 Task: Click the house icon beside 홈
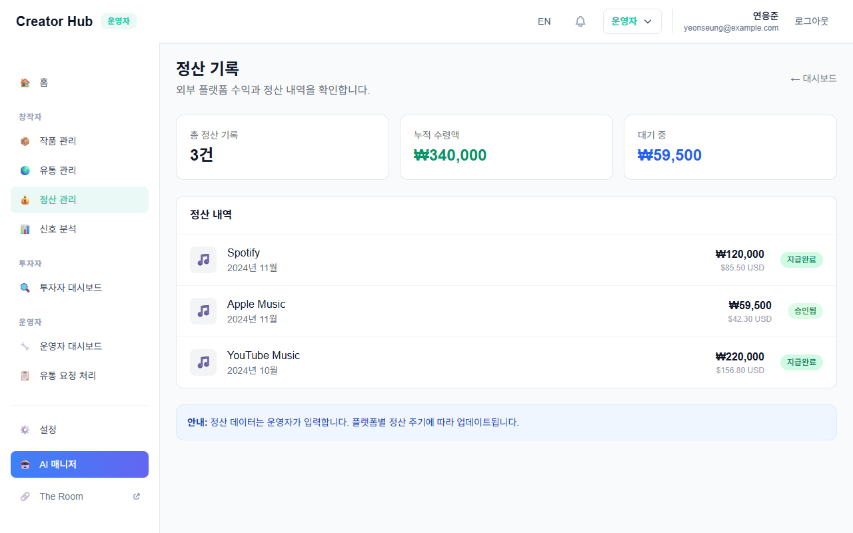(x=25, y=83)
